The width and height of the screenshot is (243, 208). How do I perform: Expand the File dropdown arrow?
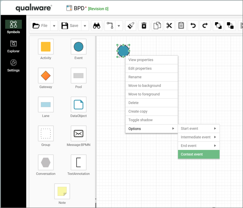tap(54, 26)
